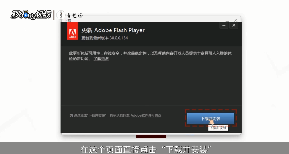Click the 更新 Adobe Flash Player title text
The width and height of the screenshot is (289, 154).
tap(113, 30)
